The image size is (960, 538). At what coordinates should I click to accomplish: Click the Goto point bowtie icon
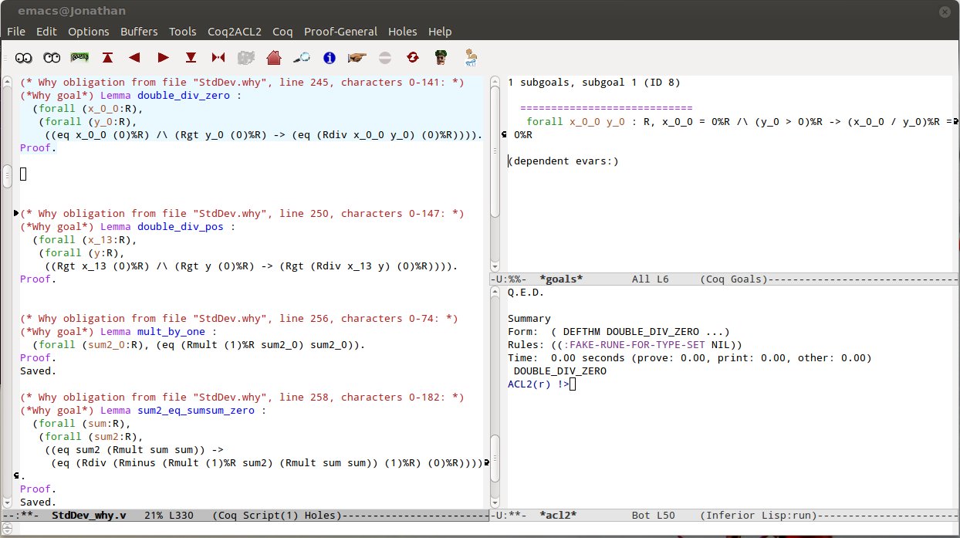[x=218, y=57]
